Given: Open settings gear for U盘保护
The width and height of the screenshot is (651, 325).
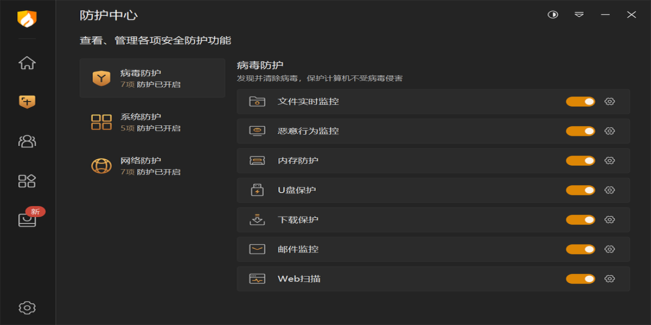Looking at the screenshot, I should [x=610, y=190].
